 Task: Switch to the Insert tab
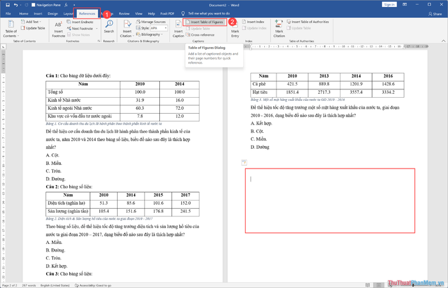click(38, 13)
